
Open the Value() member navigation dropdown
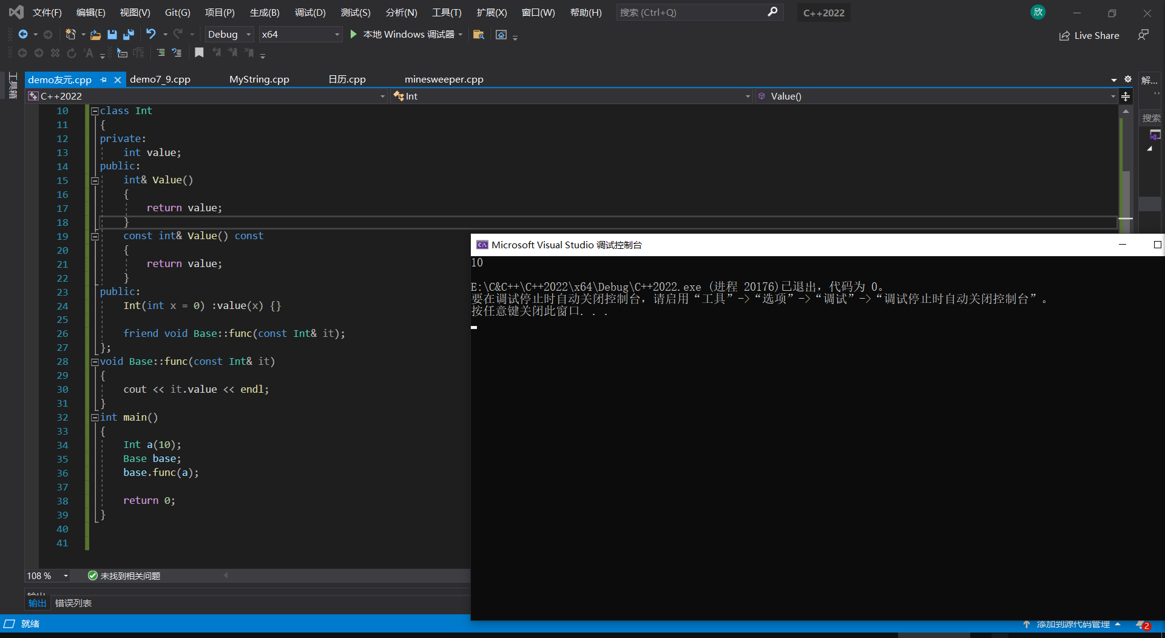(936, 97)
